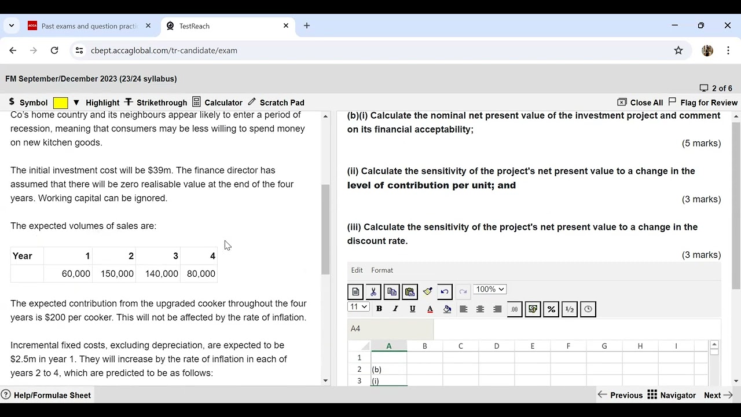Click the left question pane scrollbar thumb
This screenshot has width=741, height=417.
coord(325,229)
